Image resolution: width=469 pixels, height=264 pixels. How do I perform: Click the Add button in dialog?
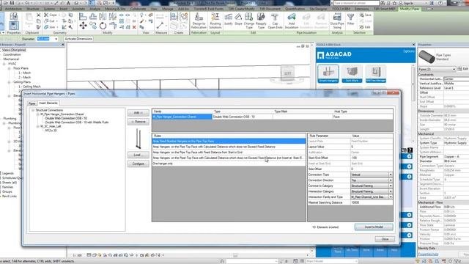pyautogui.click(x=139, y=113)
